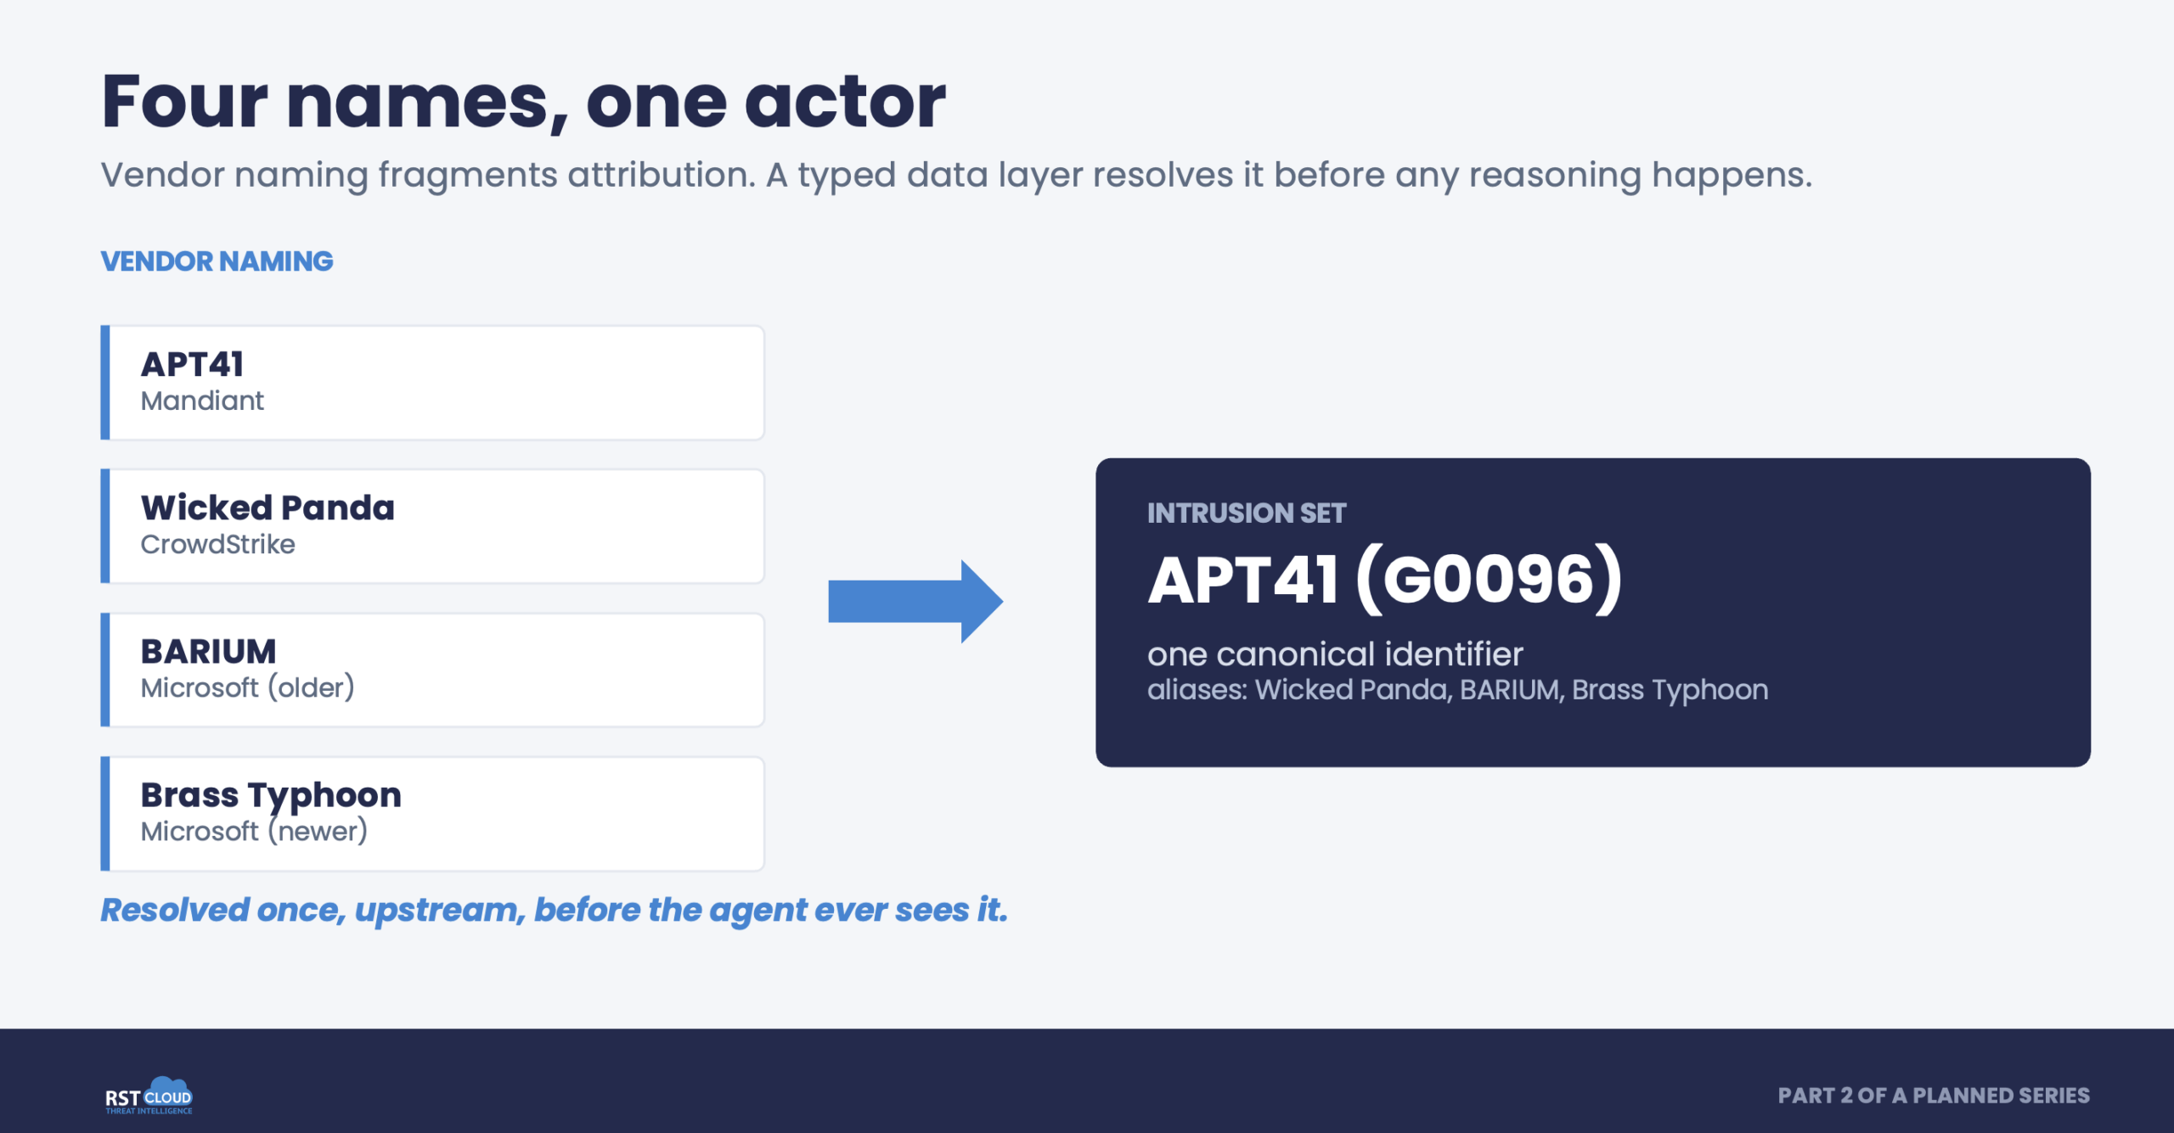Click the aliases line in dark panel
Image resolution: width=2174 pixels, height=1133 pixels.
pos(1457,690)
